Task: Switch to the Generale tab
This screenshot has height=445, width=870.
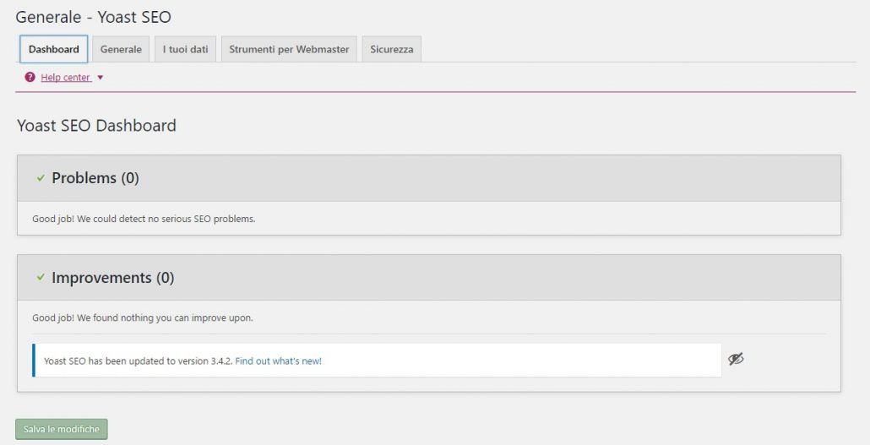Action: [x=121, y=49]
